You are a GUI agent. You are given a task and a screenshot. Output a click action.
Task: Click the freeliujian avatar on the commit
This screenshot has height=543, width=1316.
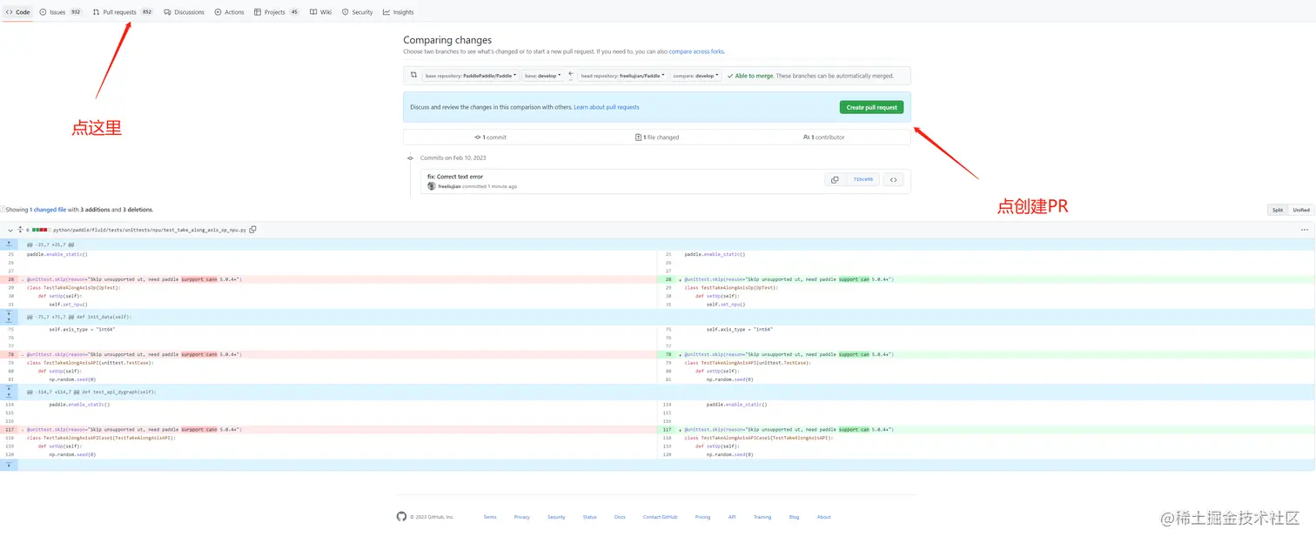pos(432,186)
